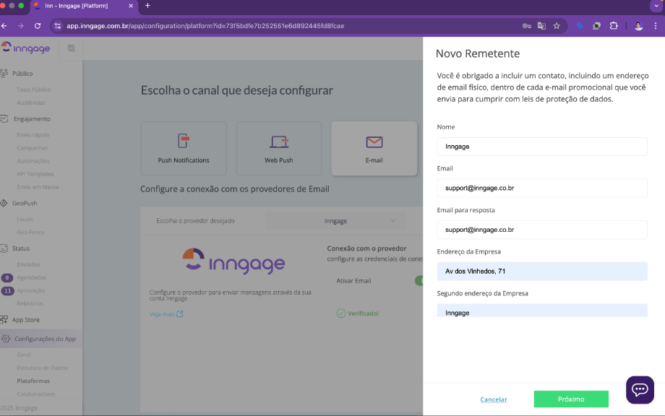Click the Engajamento section icon
Image resolution: width=665 pixels, height=416 pixels.
tap(4, 119)
